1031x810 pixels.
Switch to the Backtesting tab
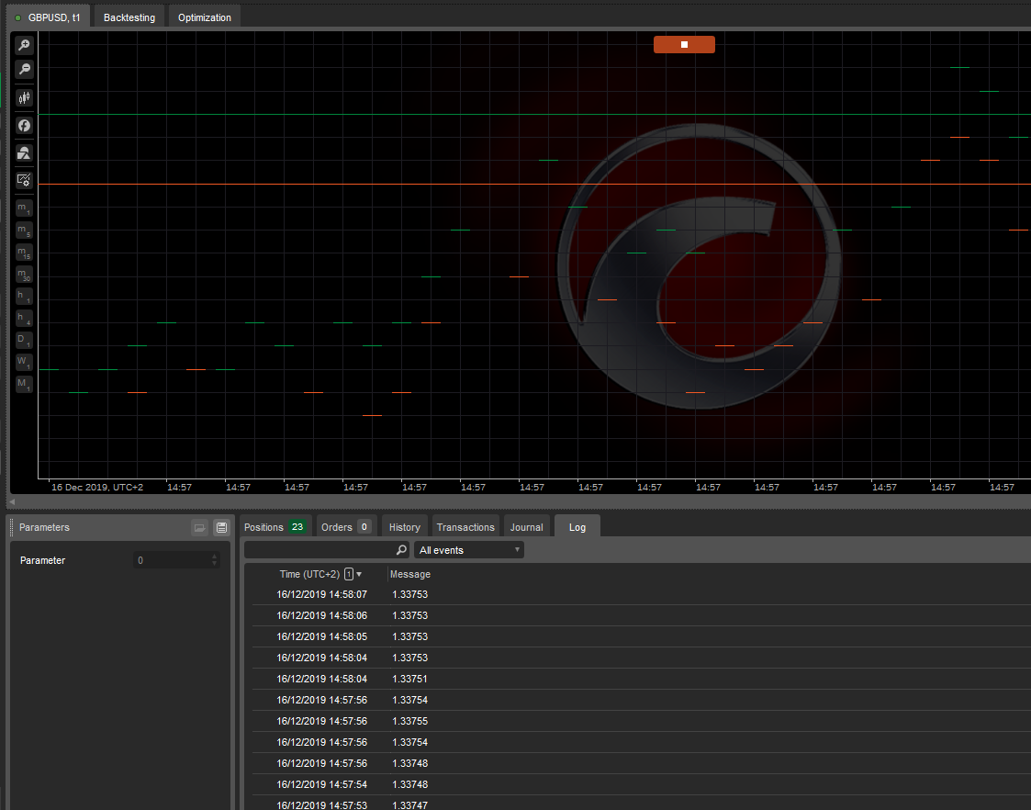tap(129, 17)
